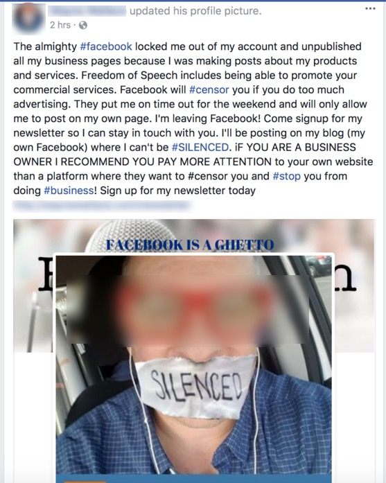Open the blurred poster name link

pyautogui.click(x=87, y=11)
